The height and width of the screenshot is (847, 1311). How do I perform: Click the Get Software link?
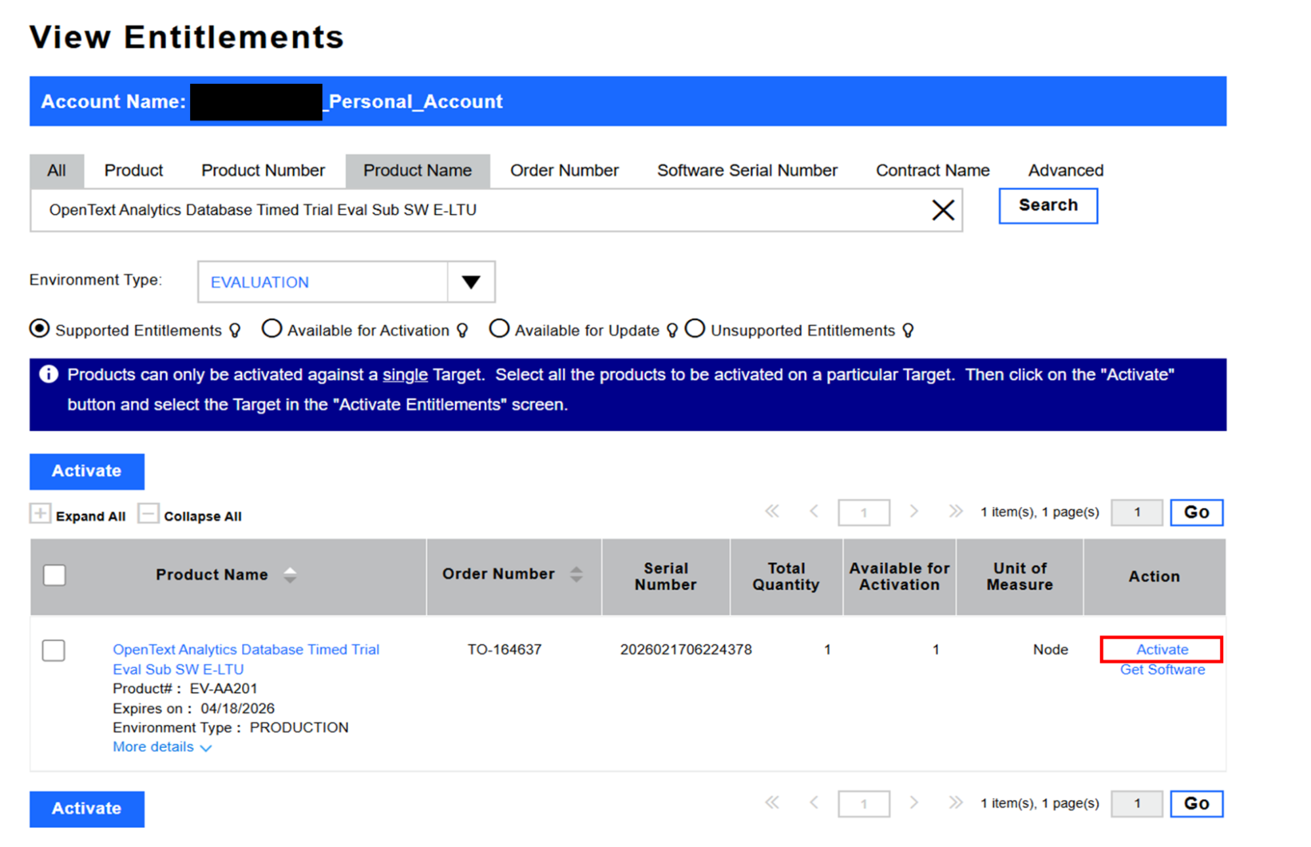[1162, 669]
